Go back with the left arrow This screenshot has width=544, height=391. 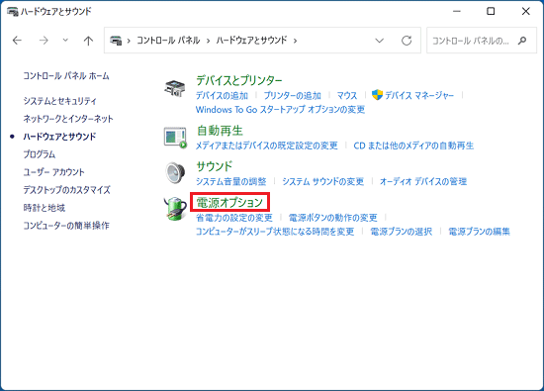click(17, 41)
